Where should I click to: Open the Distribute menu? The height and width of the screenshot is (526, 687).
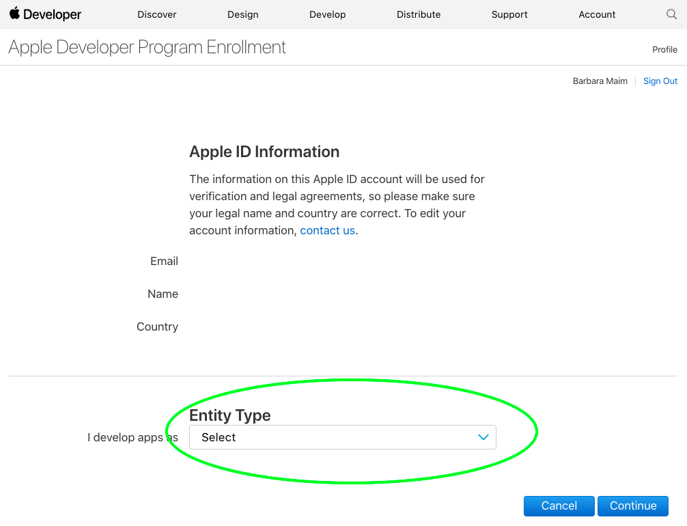(x=419, y=14)
